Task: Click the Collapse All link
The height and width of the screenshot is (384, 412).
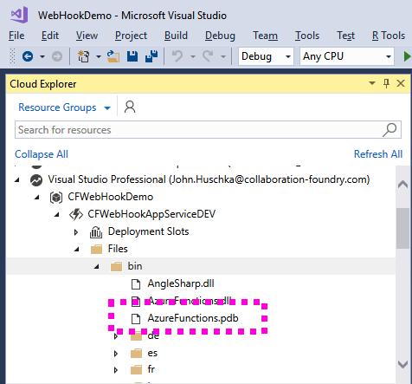Action: pos(42,154)
